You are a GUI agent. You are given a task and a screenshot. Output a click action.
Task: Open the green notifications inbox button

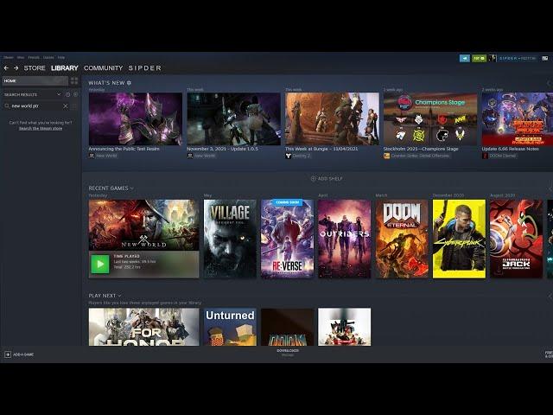[x=479, y=58]
